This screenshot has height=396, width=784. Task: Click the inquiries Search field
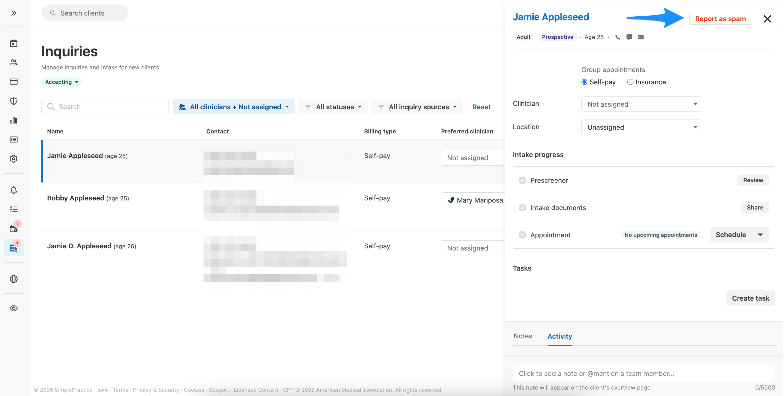[105, 107]
